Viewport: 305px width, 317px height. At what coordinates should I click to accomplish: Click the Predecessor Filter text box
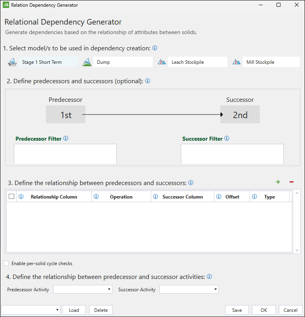point(65,154)
